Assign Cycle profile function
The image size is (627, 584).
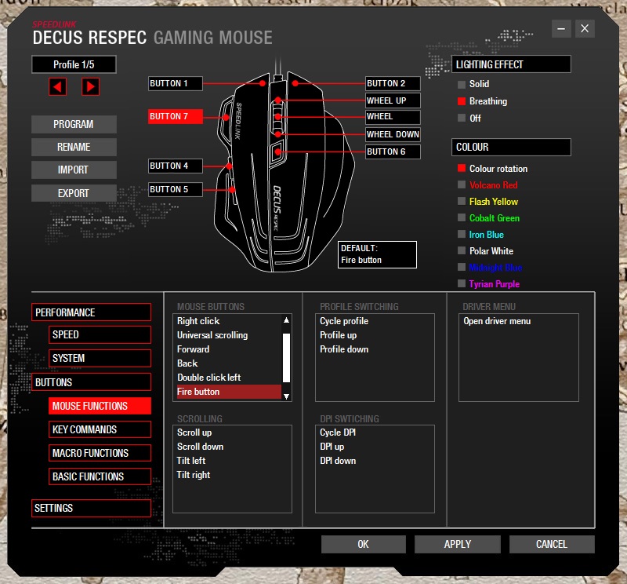point(344,321)
